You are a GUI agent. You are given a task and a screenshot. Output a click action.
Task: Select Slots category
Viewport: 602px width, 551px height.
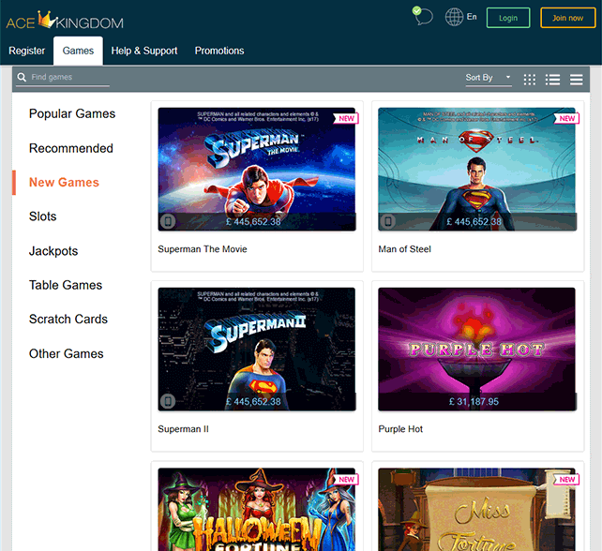click(x=42, y=216)
